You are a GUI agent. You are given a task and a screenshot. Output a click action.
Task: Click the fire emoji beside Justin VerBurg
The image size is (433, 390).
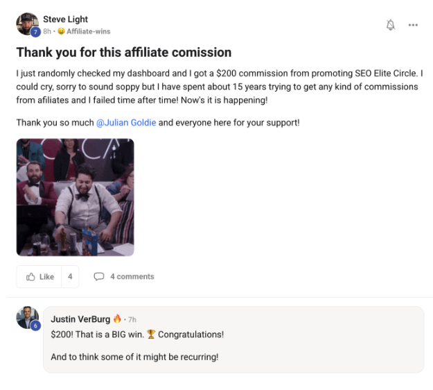tap(117, 319)
